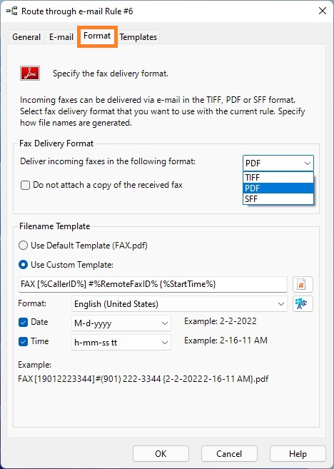Click the insert variable icon beside template field
The image size is (334, 469).
[303, 284]
